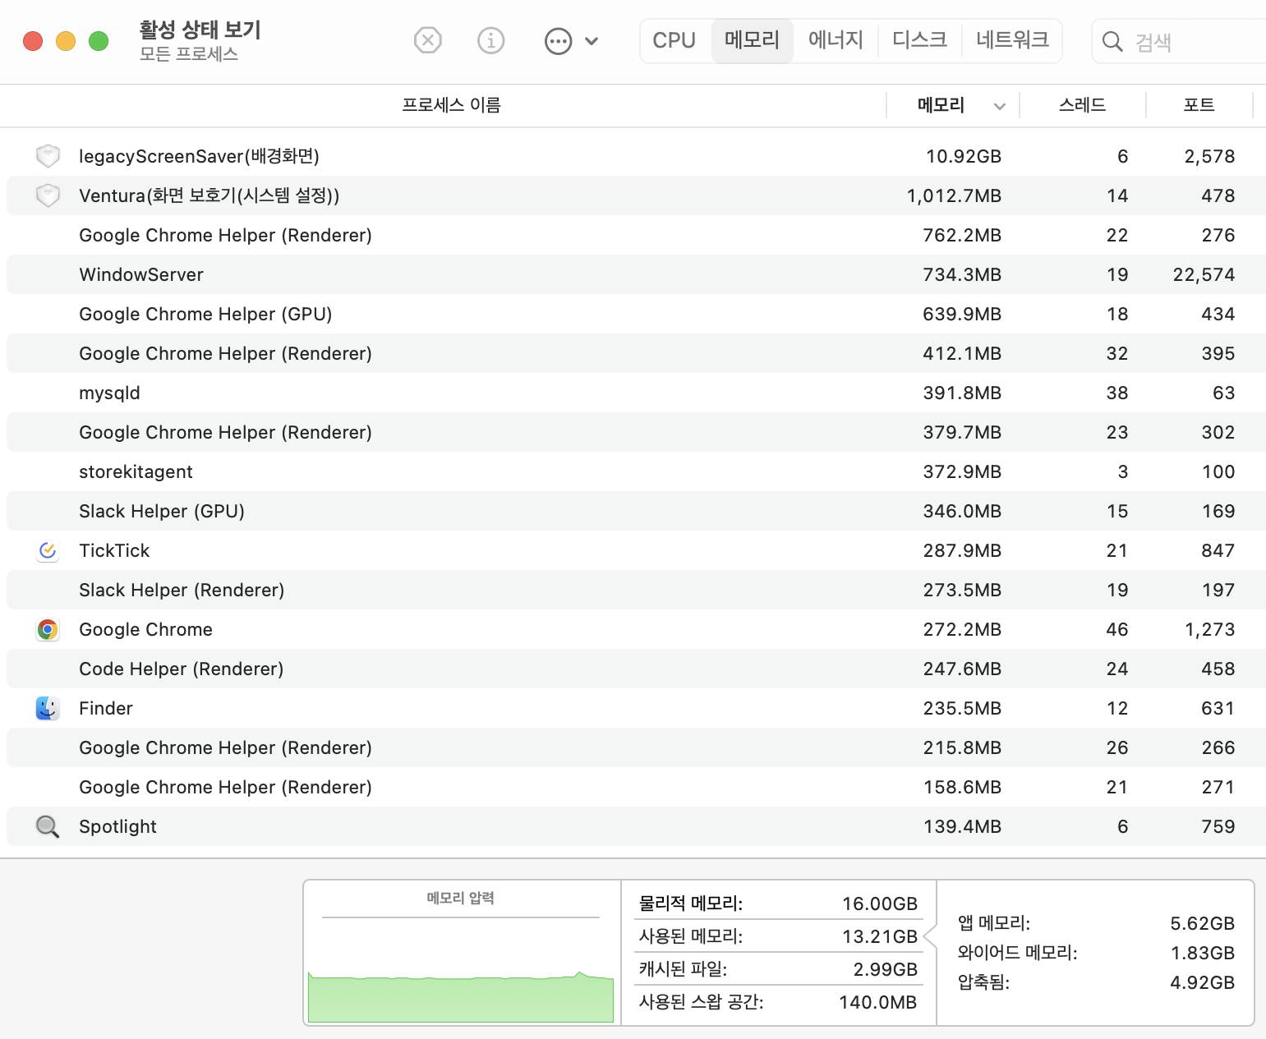The image size is (1266, 1039).
Task: Open the 에너지 tab
Action: click(x=836, y=40)
